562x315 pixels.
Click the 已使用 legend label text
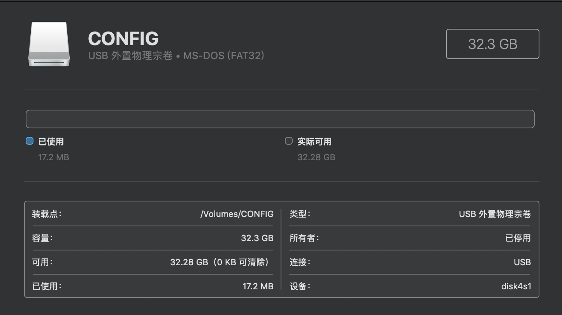pos(51,142)
